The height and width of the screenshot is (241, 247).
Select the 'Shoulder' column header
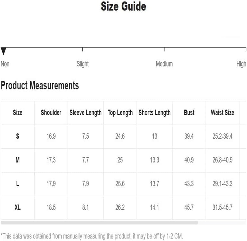(51, 113)
